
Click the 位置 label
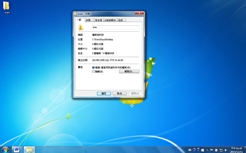pos(80,40)
